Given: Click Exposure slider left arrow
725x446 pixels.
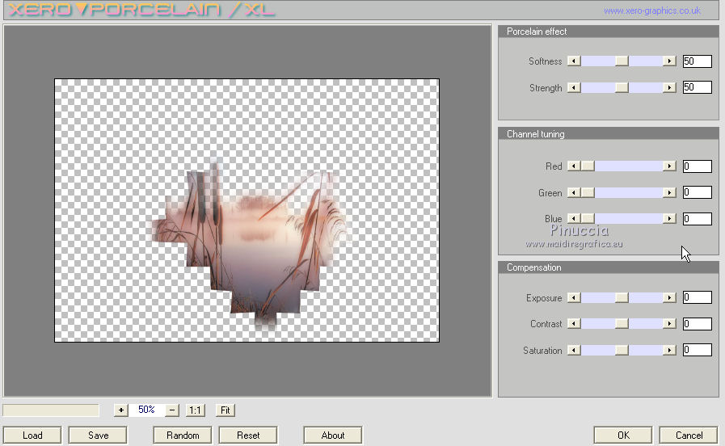Looking at the screenshot, I should pyautogui.click(x=574, y=298).
